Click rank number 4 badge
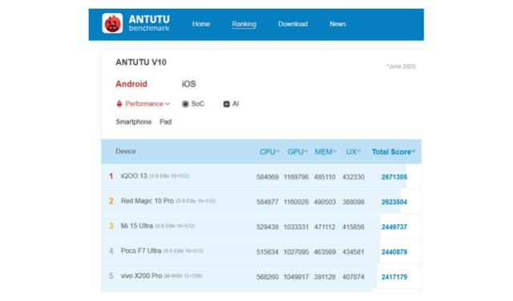Image resolution: width=513 pixels, height=301 pixels. [111, 251]
